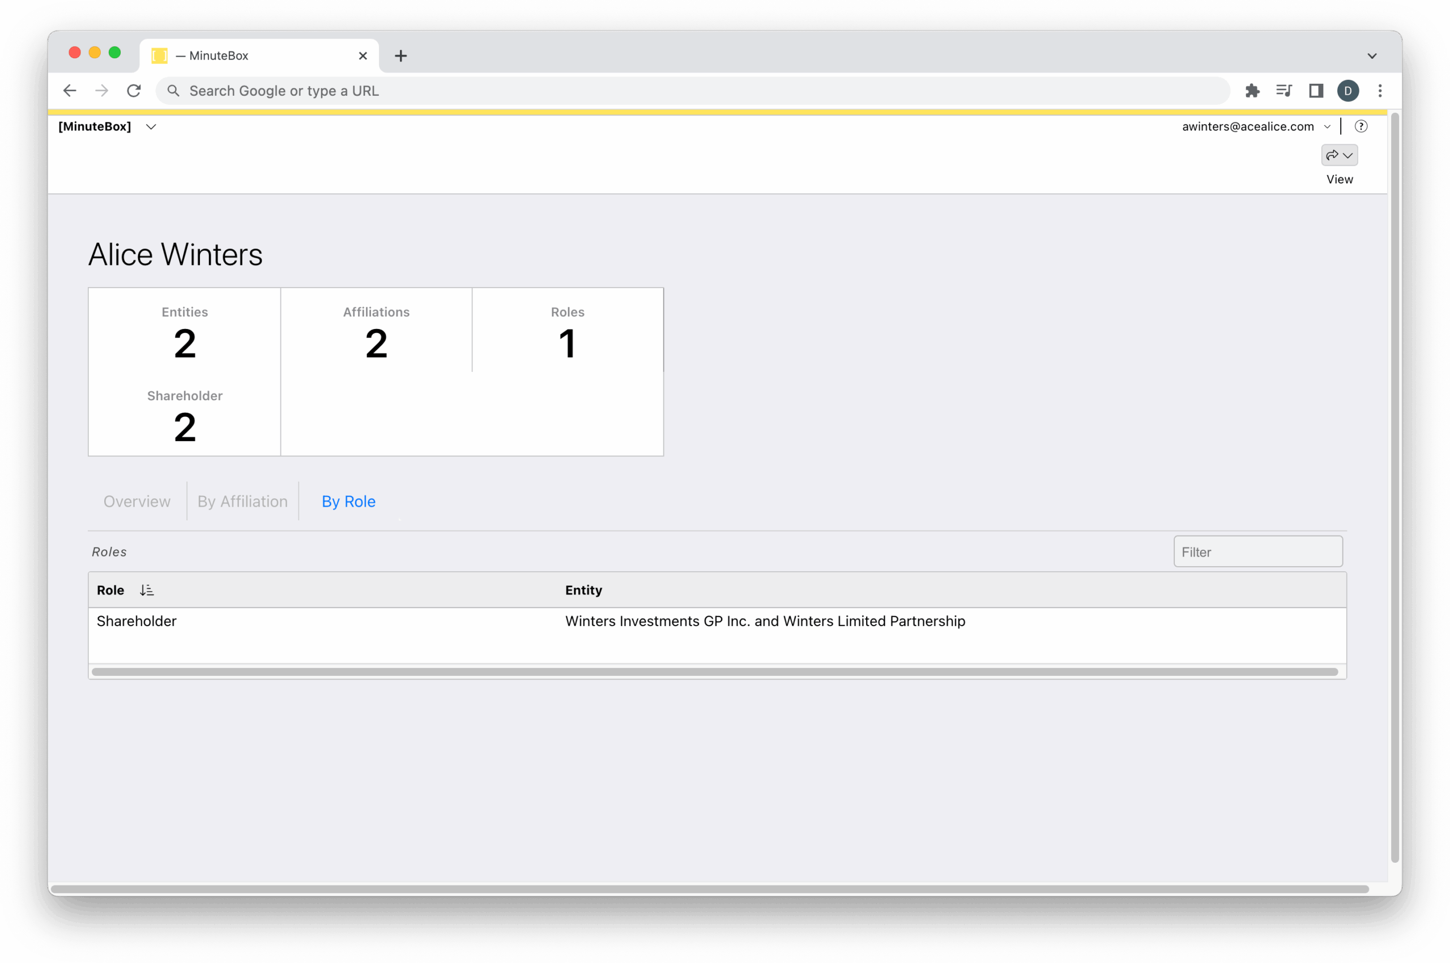
Task: Expand the [MinuteBox] dropdown chevron
Action: (x=151, y=126)
